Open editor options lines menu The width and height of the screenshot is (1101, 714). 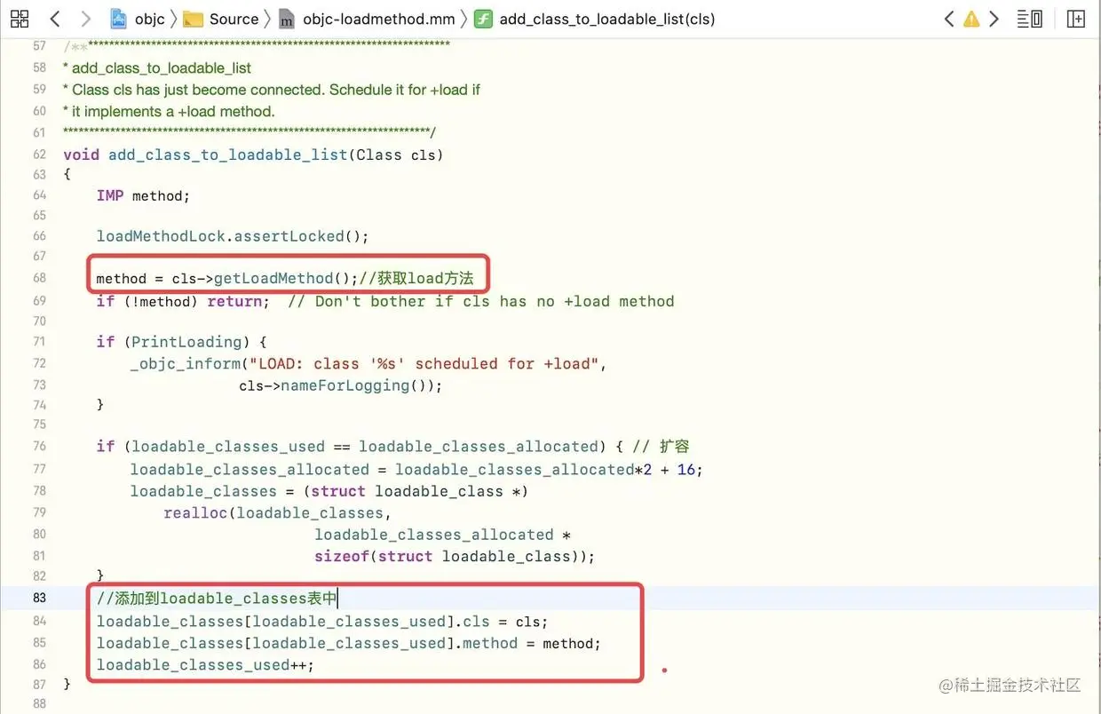coord(1030,19)
